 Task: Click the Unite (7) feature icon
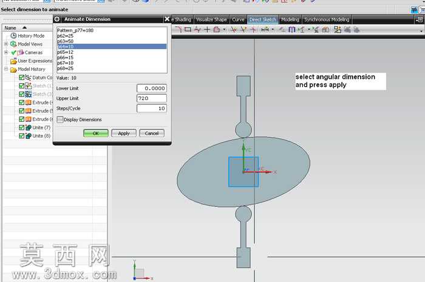[x=28, y=127]
